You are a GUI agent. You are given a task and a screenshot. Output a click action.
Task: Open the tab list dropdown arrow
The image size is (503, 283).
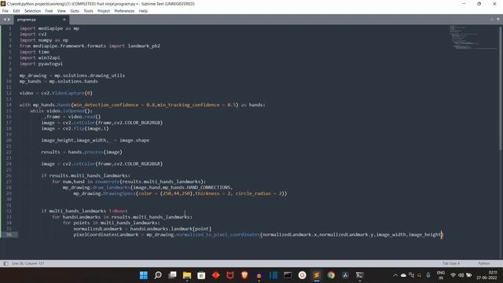tap(498, 19)
